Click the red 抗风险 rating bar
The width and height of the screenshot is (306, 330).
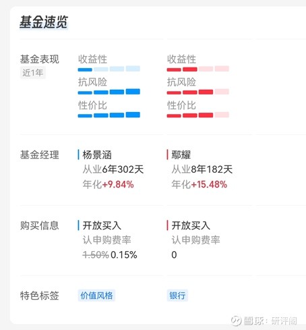198,92
